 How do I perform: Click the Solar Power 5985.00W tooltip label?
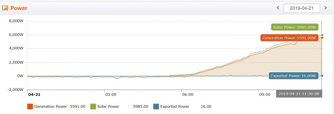(x=295, y=27)
